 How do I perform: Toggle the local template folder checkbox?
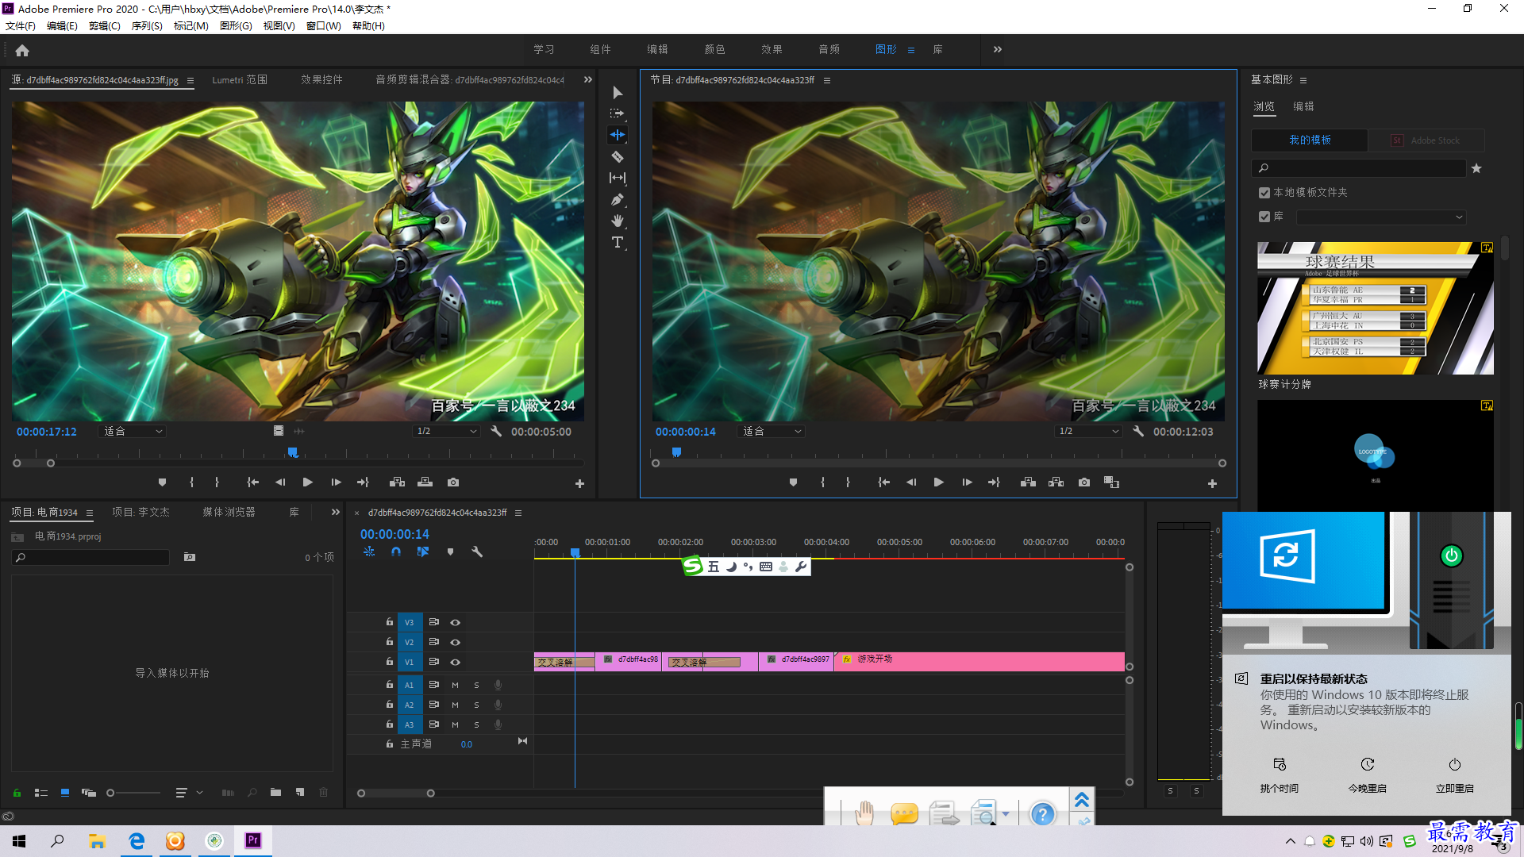point(1264,193)
